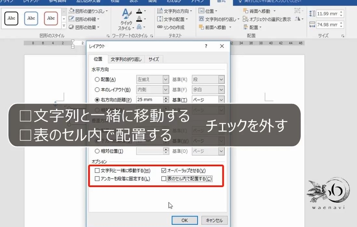Click the OK button
This screenshot has width=357, height=227.
[x=185, y=220]
